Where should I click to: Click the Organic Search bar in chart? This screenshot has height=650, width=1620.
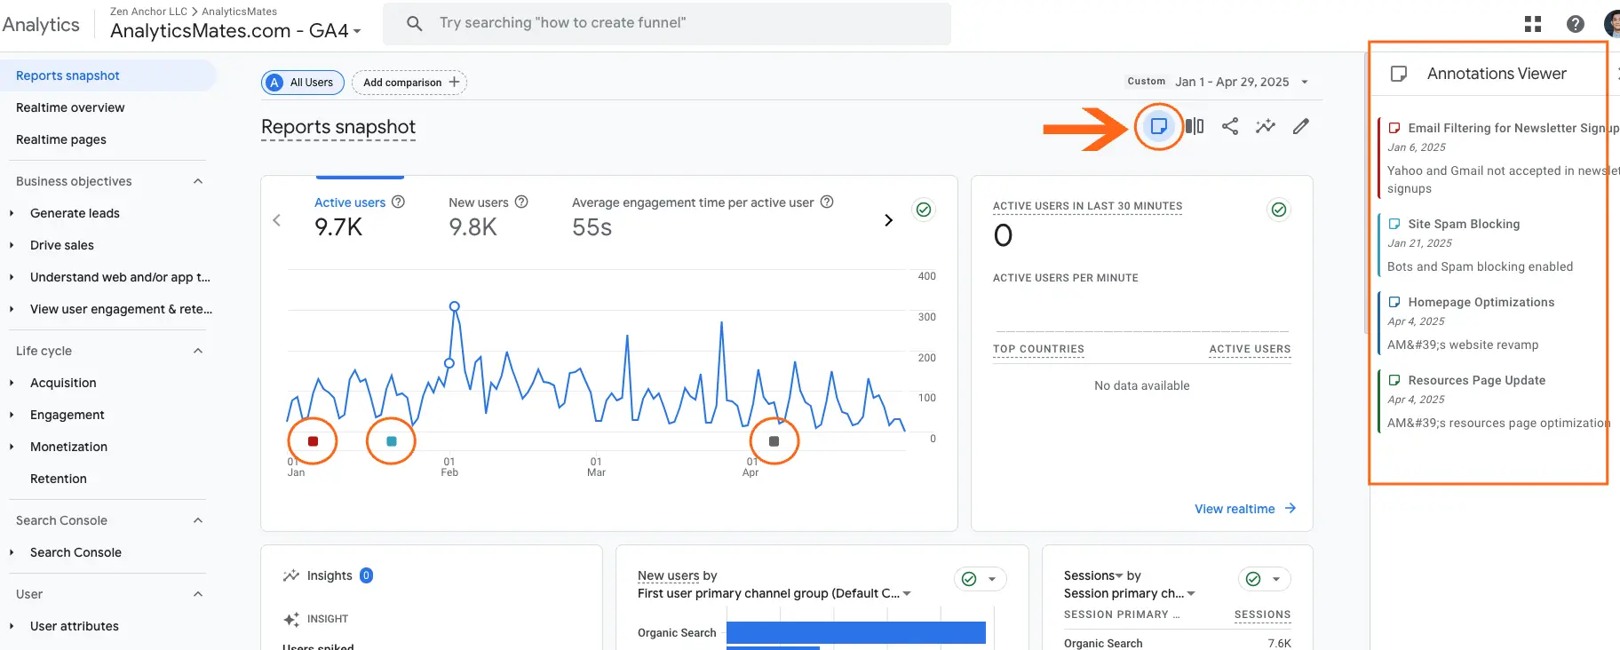coord(856,632)
